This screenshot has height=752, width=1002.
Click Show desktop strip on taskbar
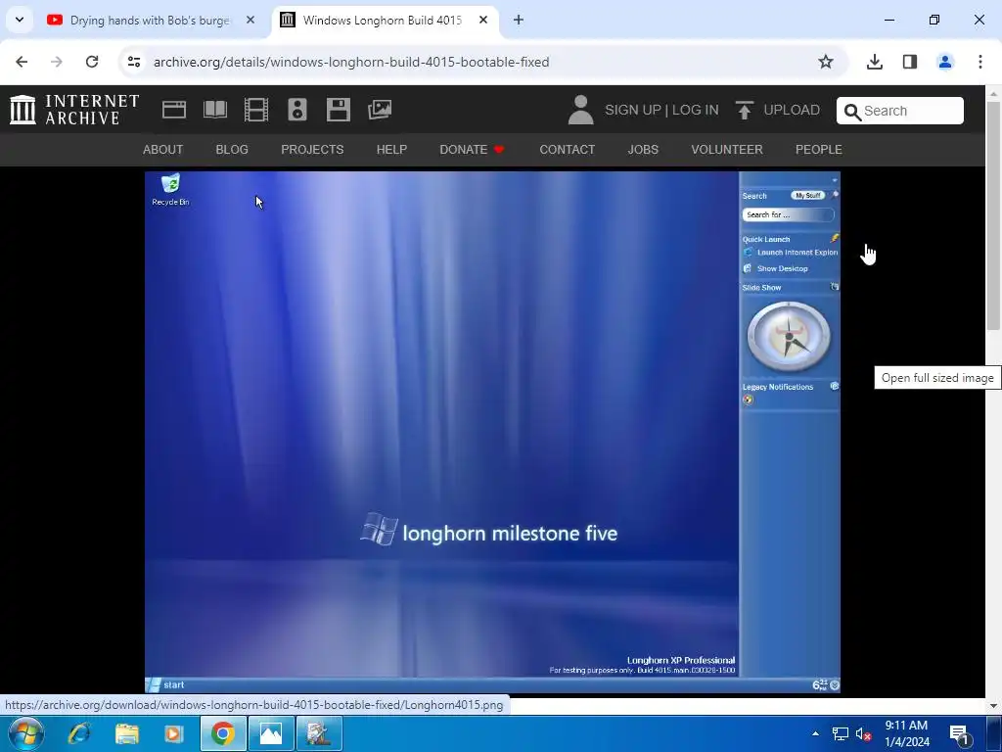click(994, 733)
